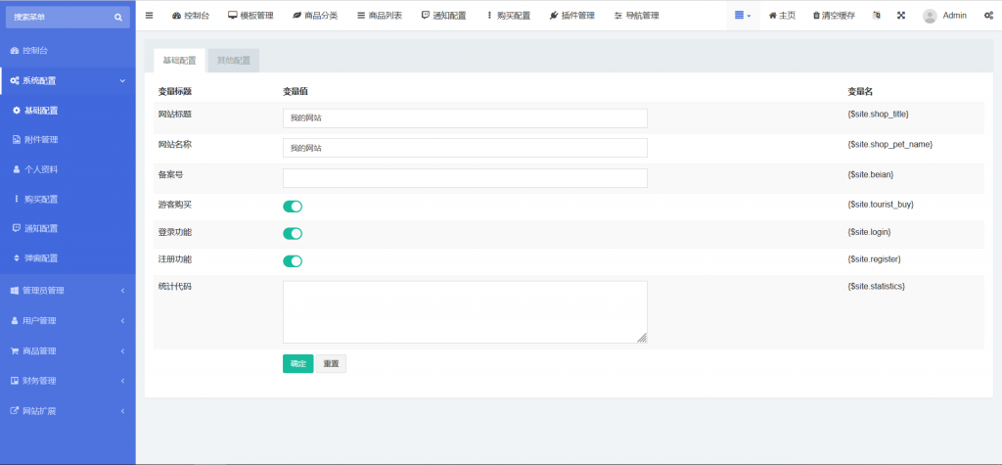Click the {$site.beian} variable name
The image size is (1002, 465).
870,174
